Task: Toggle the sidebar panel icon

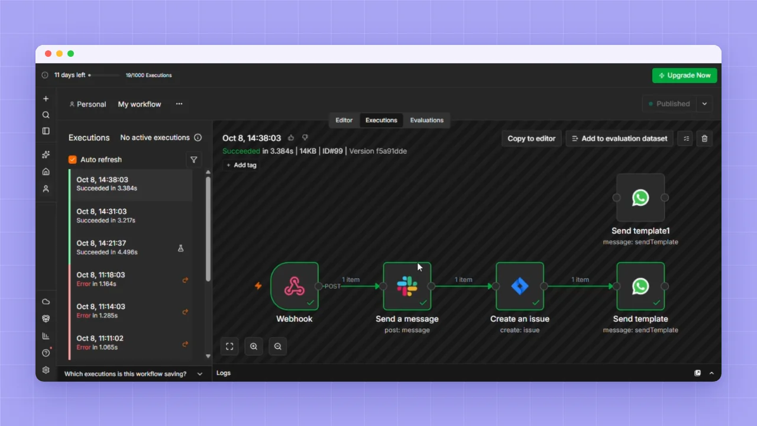Action: 46,131
